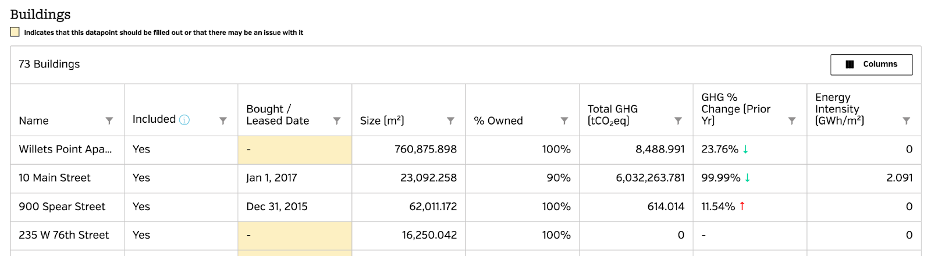Open the filter on the Included column
The image size is (931, 256).
(223, 120)
